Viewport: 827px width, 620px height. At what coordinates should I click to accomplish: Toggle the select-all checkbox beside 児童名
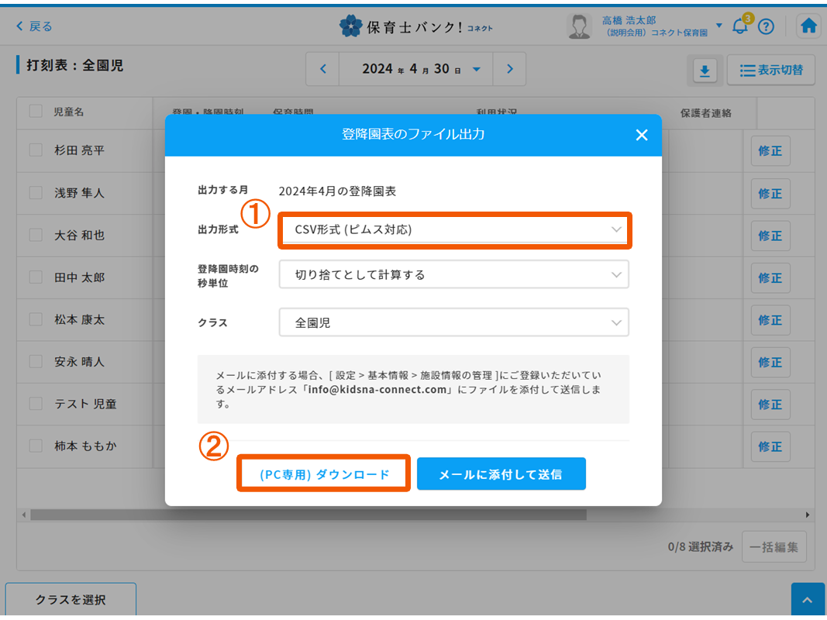pyautogui.click(x=36, y=112)
